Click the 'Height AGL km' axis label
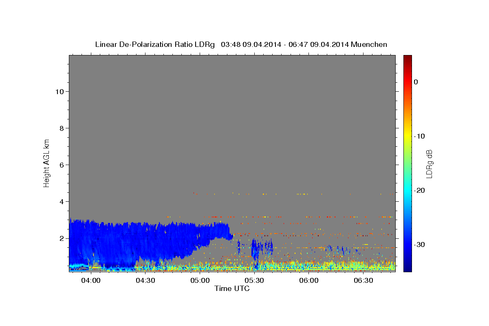This screenshot has height=326, width=489. click(x=47, y=163)
